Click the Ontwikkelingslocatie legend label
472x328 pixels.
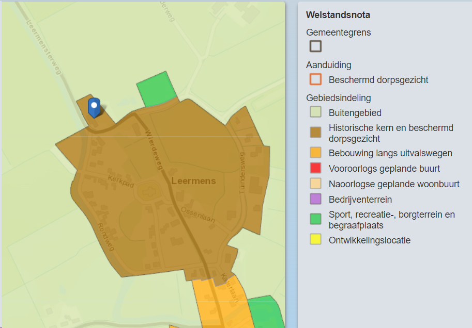pyautogui.click(x=370, y=240)
